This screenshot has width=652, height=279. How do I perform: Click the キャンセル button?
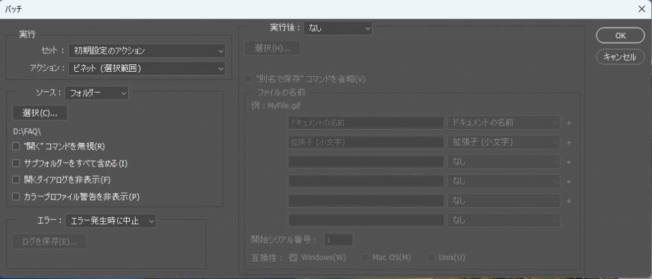coord(620,57)
